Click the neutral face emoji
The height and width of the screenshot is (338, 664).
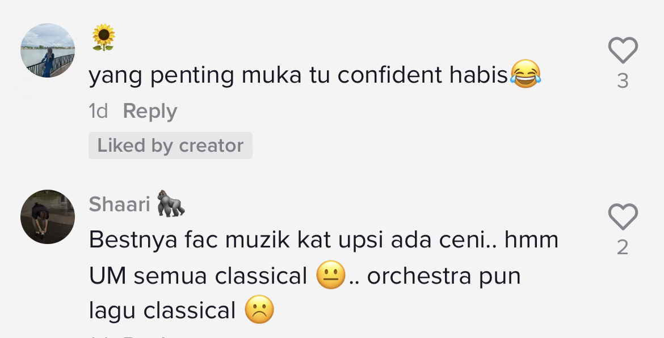(331, 276)
